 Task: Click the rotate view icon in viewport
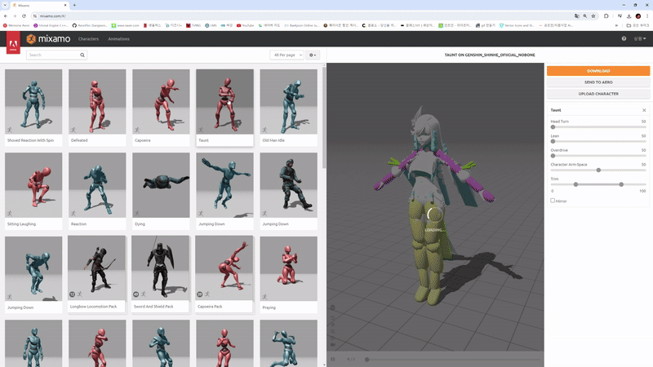[x=333, y=318]
